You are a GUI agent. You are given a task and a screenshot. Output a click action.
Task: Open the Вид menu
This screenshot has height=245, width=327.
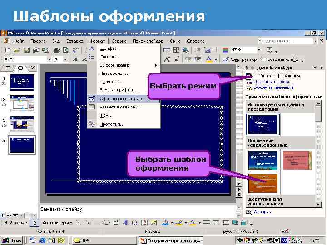[x=56, y=41]
